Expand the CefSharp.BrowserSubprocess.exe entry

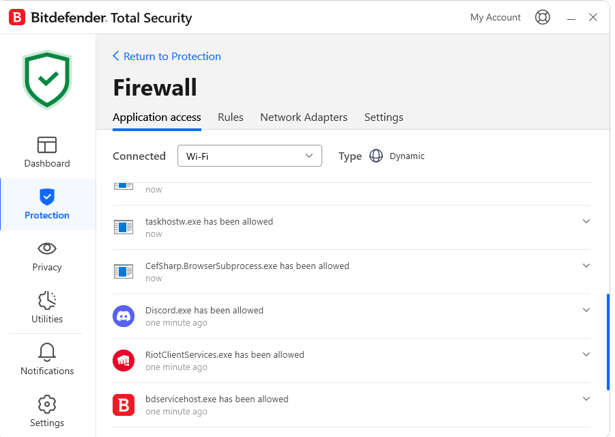pyautogui.click(x=586, y=266)
